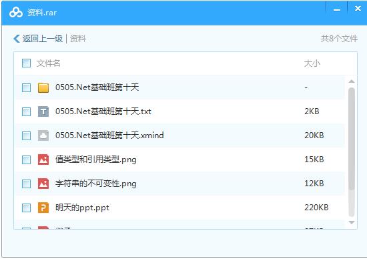Click the vertical scrollbar thumb

(351, 139)
